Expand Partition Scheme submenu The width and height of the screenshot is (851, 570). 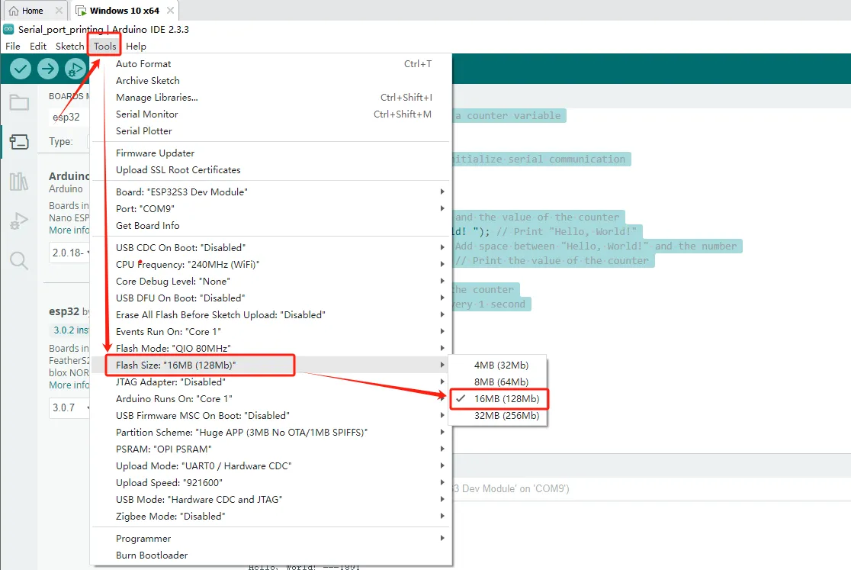pos(271,432)
